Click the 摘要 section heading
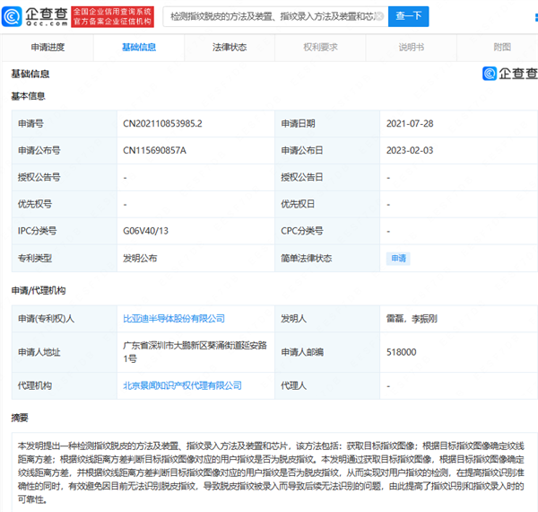This screenshot has width=538, height=512. tap(20, 418)
